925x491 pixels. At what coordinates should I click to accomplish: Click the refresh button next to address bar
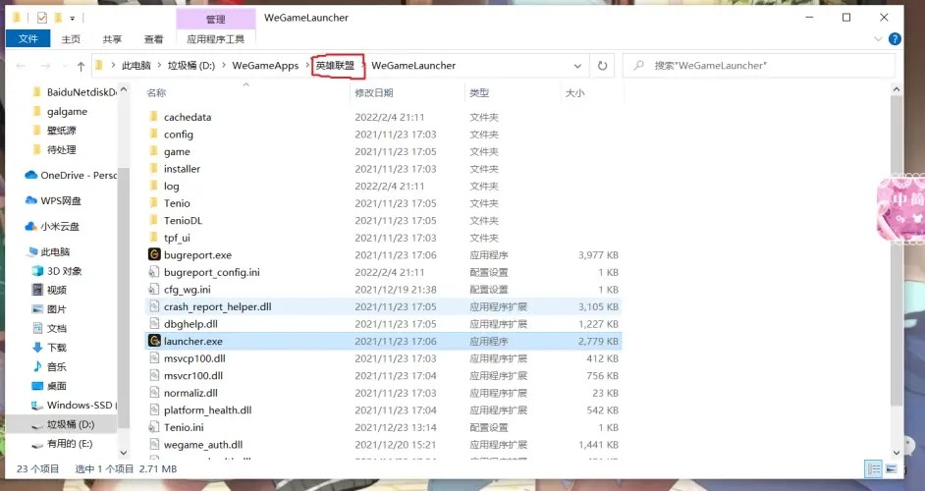click(602, 66)
